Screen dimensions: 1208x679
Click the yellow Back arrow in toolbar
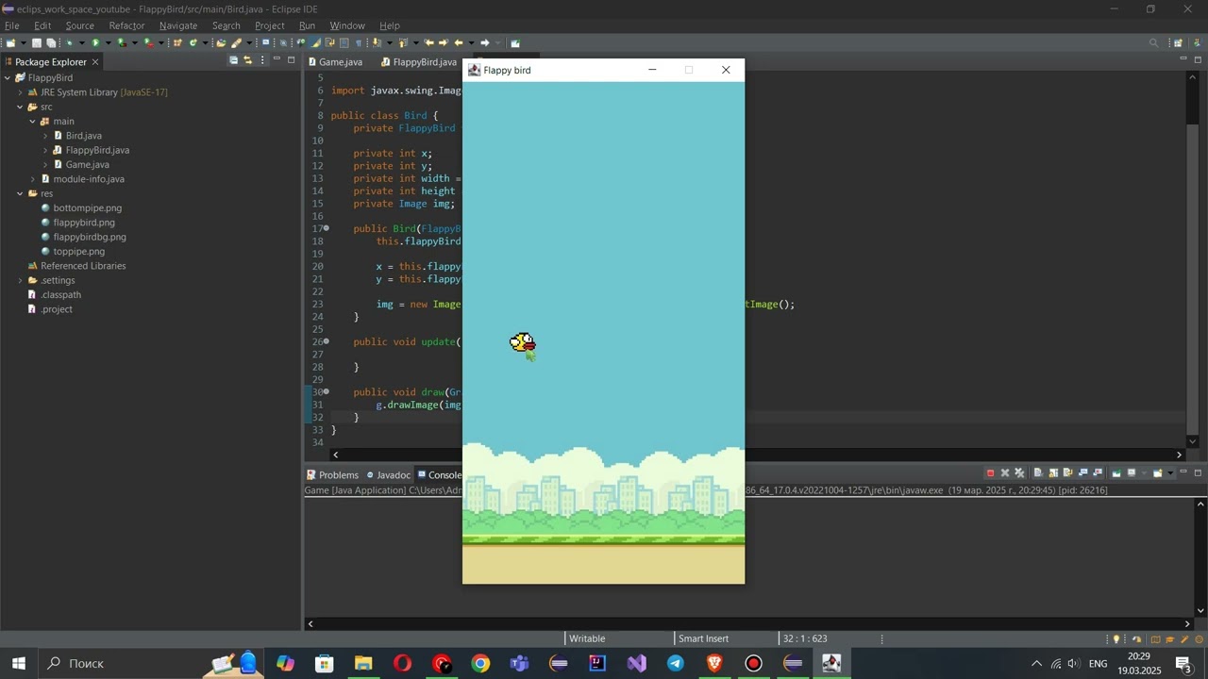[459, 42]
